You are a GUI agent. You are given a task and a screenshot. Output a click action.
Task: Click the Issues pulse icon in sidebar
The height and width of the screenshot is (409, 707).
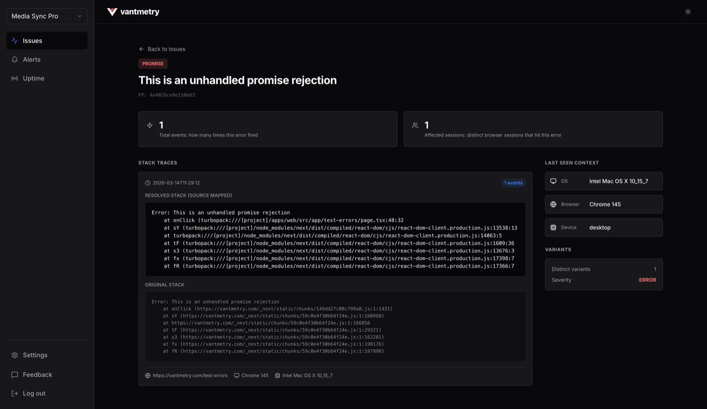coord(15,41)
